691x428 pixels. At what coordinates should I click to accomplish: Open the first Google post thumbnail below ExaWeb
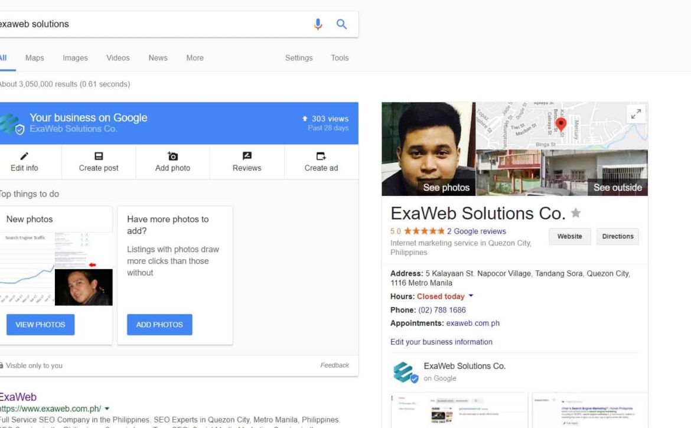459,410
